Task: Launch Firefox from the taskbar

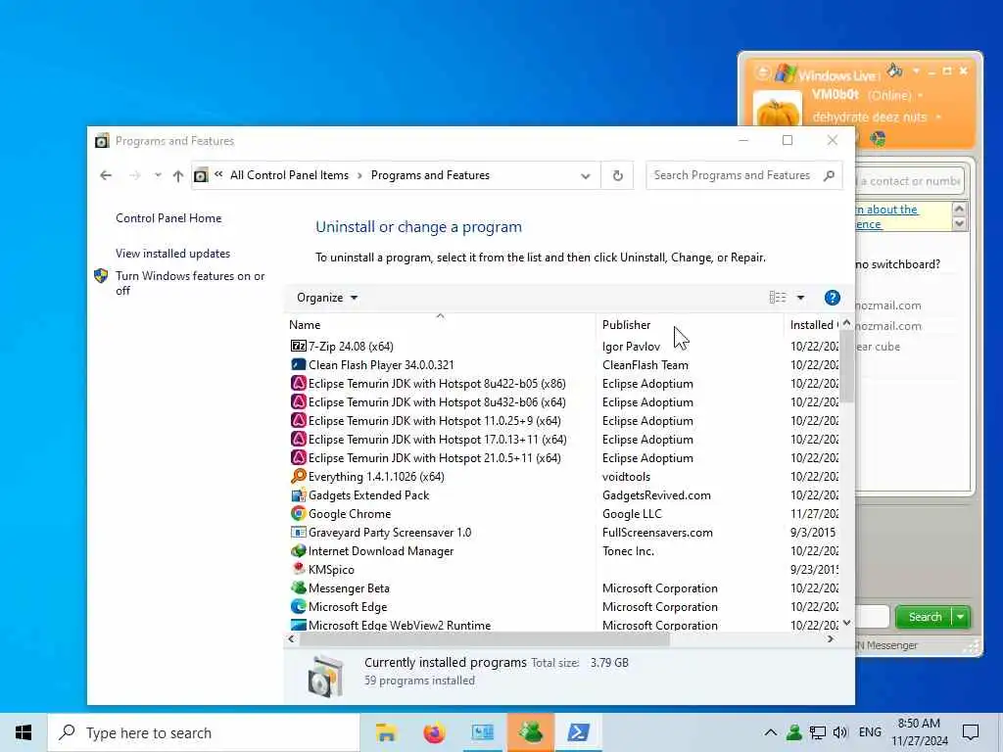Action: pos(434,732)
